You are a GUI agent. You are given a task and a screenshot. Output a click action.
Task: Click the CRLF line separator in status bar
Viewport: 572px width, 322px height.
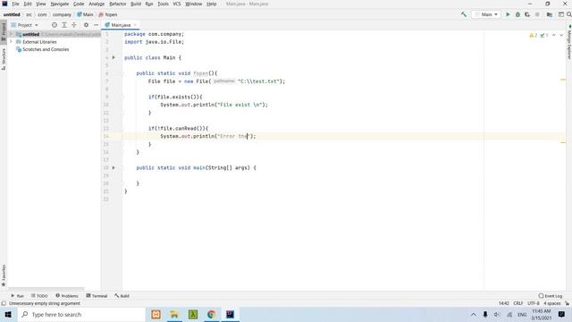coord(518,303)
